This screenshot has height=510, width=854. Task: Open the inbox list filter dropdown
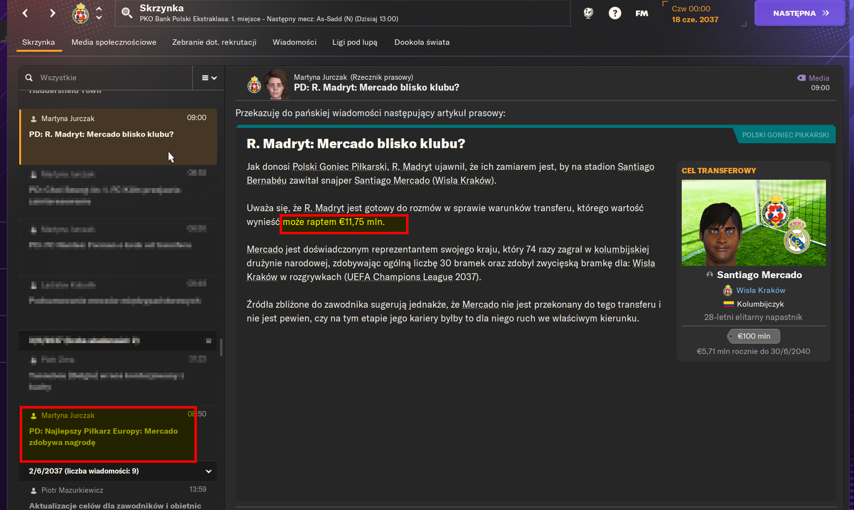pyautogui.click(x=209, y=78)
